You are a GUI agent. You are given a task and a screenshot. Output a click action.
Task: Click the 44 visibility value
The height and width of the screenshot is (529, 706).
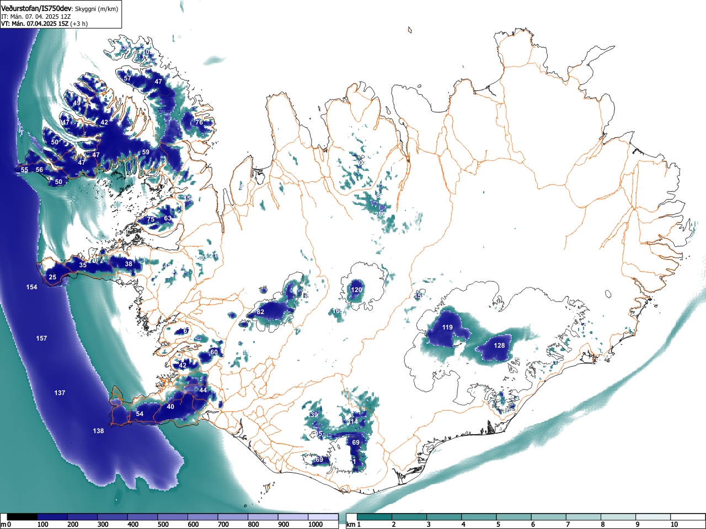(x=203, y=390)
